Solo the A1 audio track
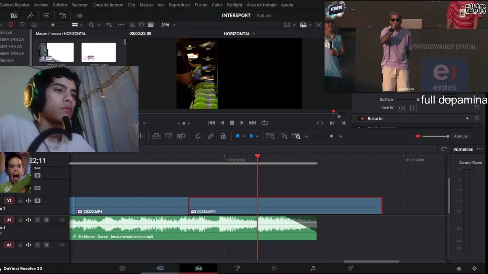488x274 pixels. (x=37, y=220)
